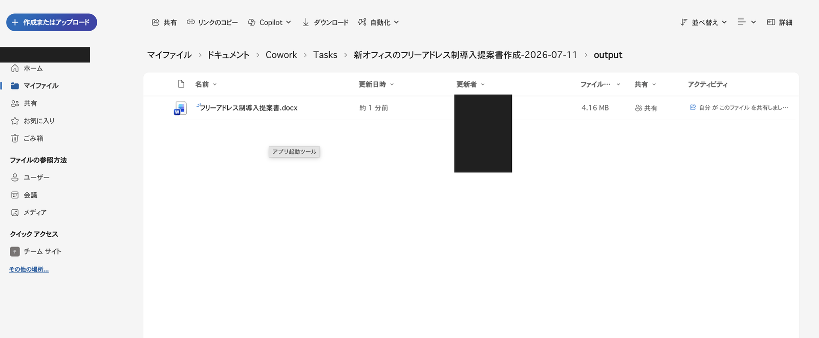
Task: Click the share icon in toolbar
Action: point(156,22)
